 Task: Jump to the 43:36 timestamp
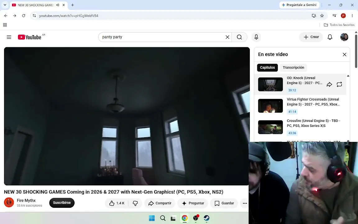[292, 133]
